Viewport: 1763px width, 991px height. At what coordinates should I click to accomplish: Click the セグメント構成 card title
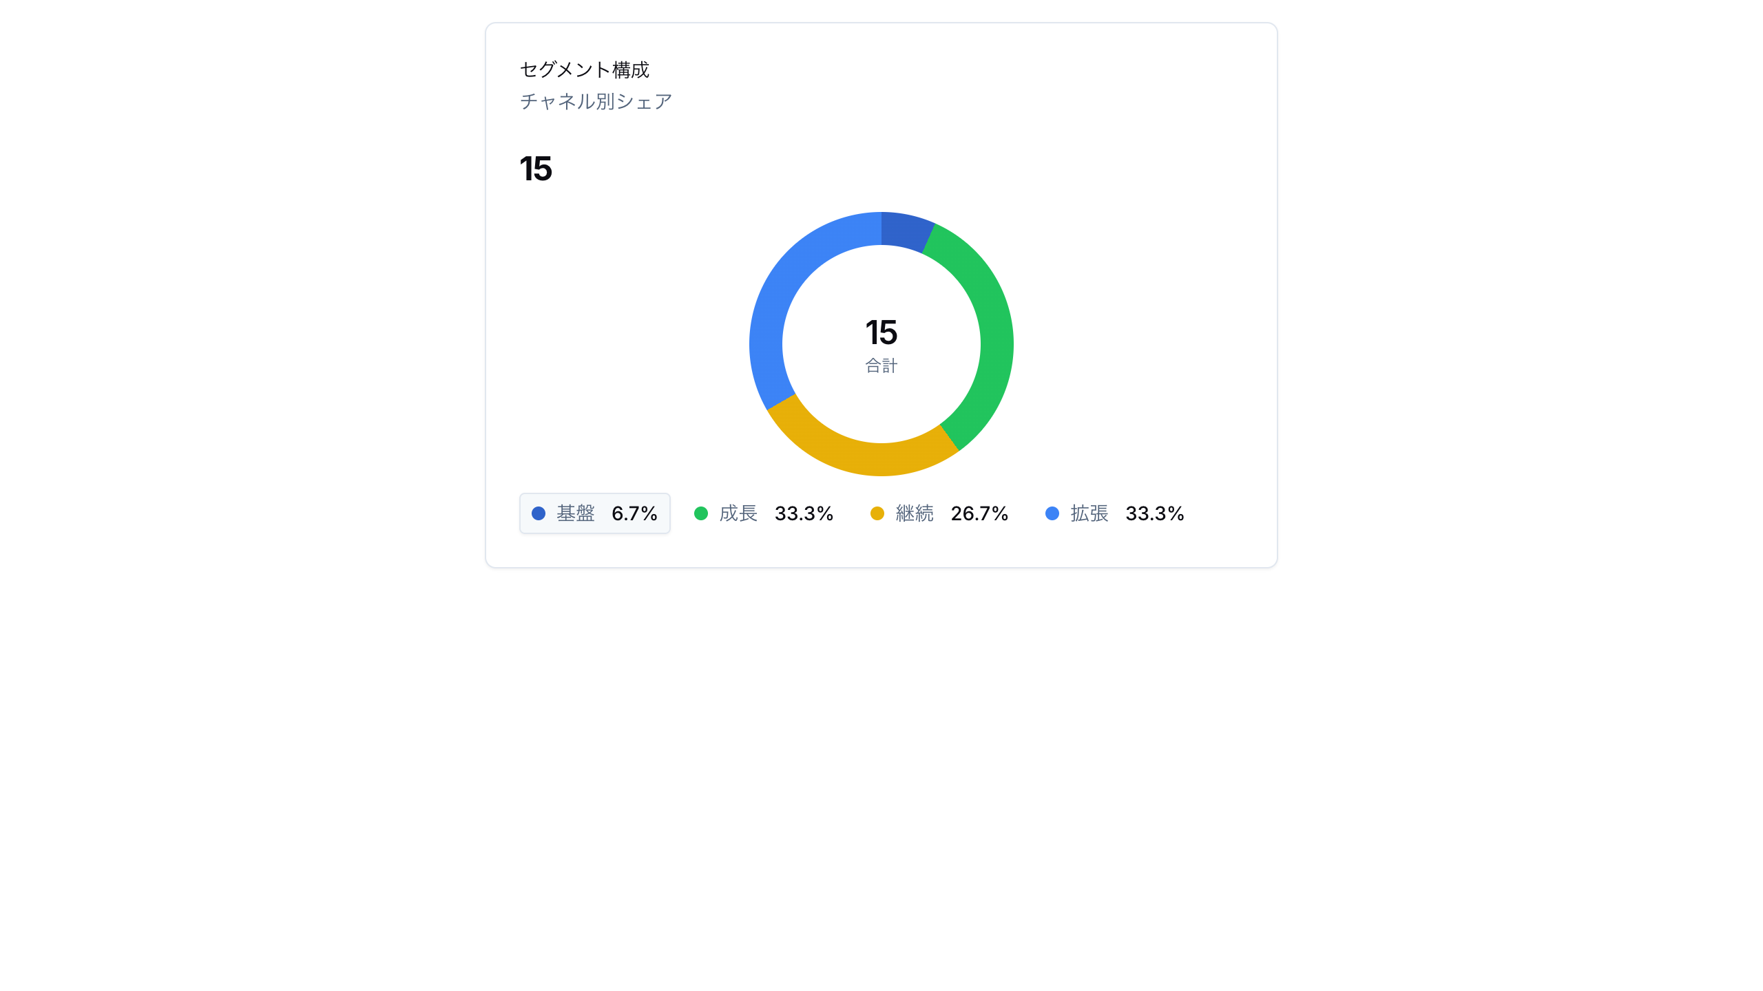click(x=585, y=70)
